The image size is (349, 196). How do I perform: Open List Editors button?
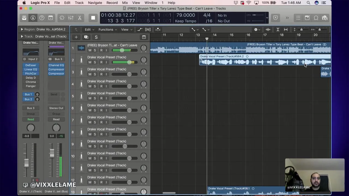tap(298, 18)
